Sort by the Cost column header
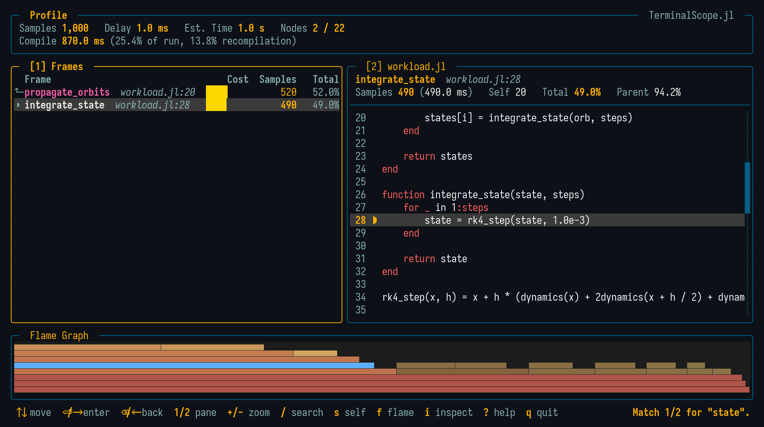 click(238, 79)
